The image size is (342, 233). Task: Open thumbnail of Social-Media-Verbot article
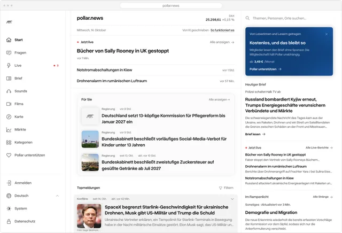tap(90, 139)
